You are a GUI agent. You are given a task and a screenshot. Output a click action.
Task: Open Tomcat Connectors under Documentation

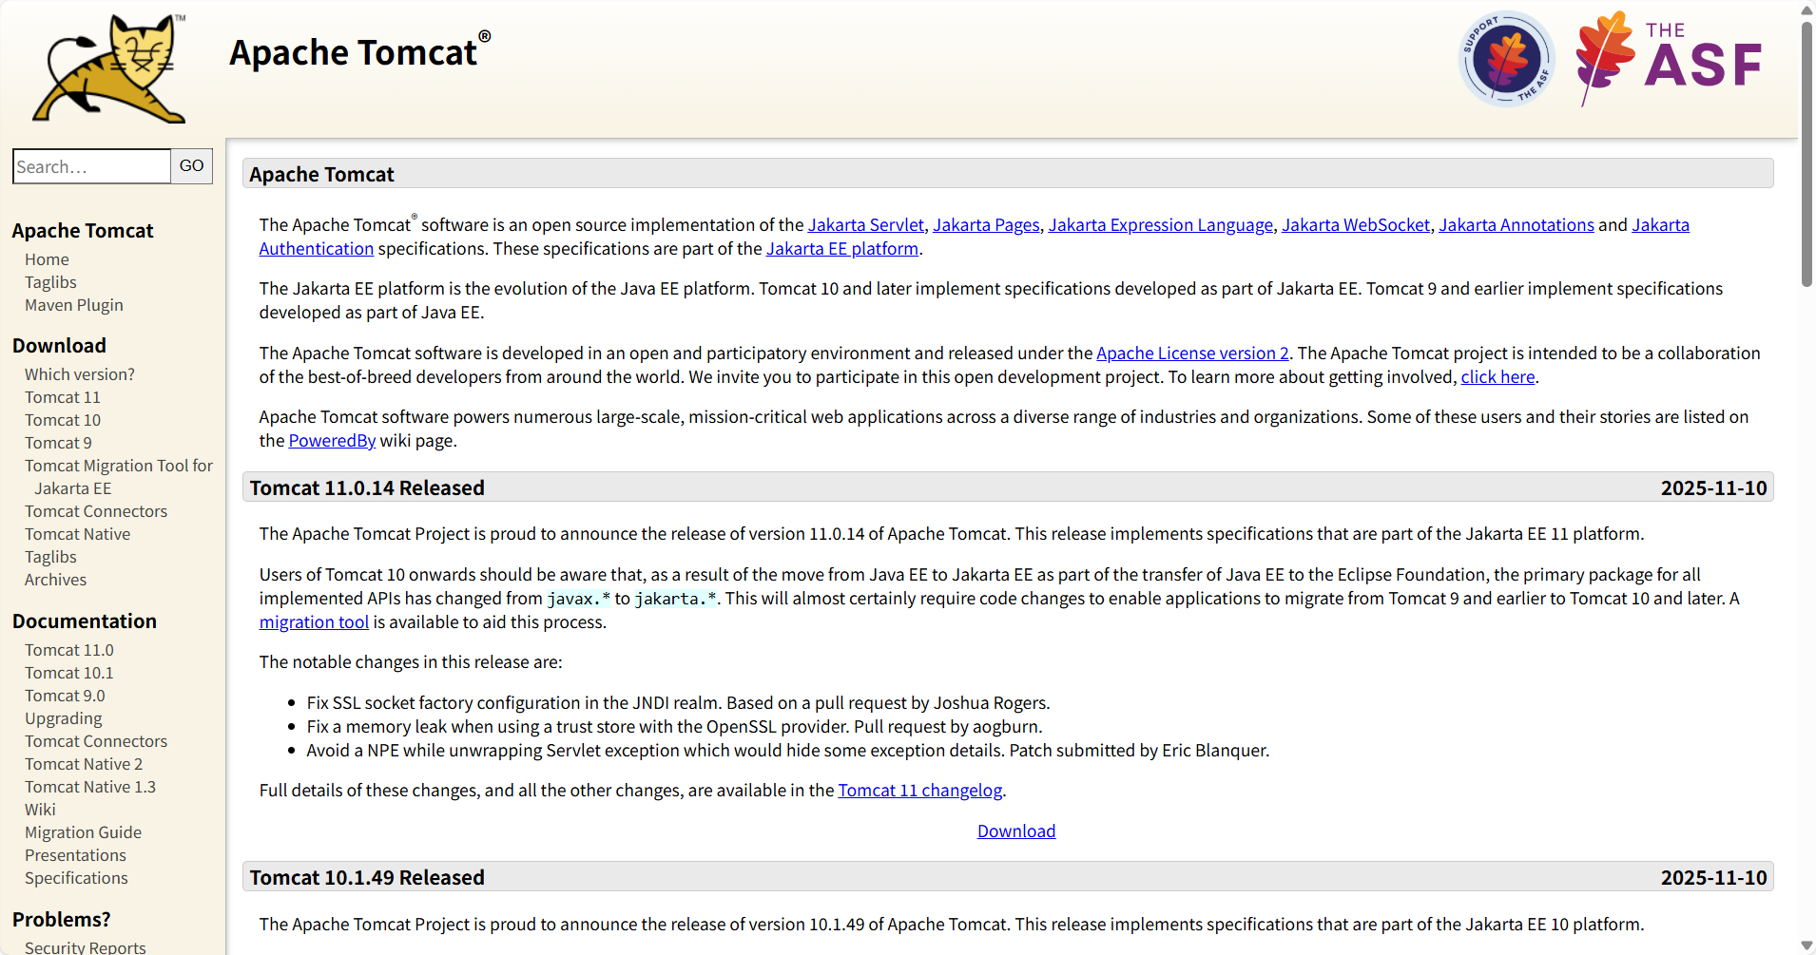[96, 741]
